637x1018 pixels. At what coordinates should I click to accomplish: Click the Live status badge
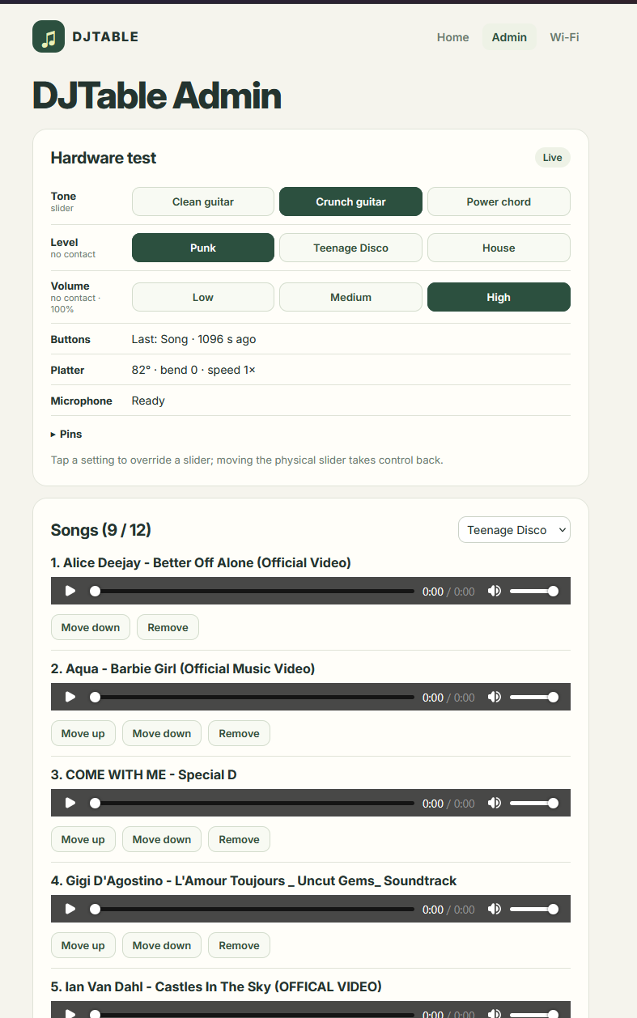tap(553, 158)
